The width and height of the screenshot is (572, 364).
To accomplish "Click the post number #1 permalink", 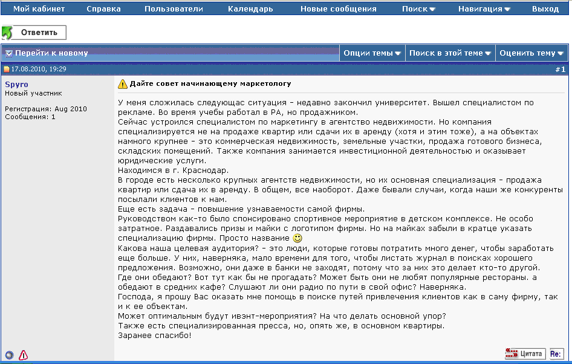I will [x=560, y=70].
